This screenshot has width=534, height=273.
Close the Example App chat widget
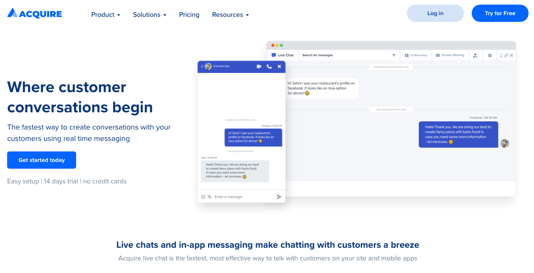[279, 66]
